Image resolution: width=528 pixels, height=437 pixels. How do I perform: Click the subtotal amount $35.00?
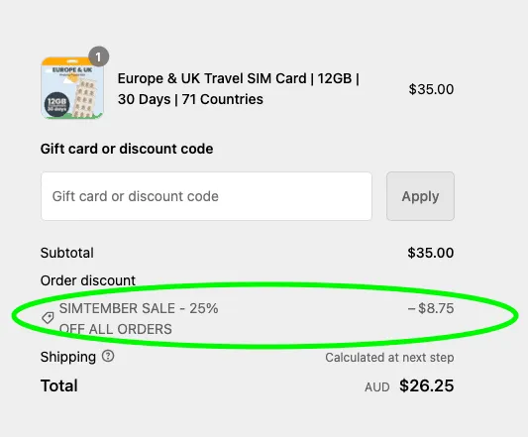(x=431, y=253)
